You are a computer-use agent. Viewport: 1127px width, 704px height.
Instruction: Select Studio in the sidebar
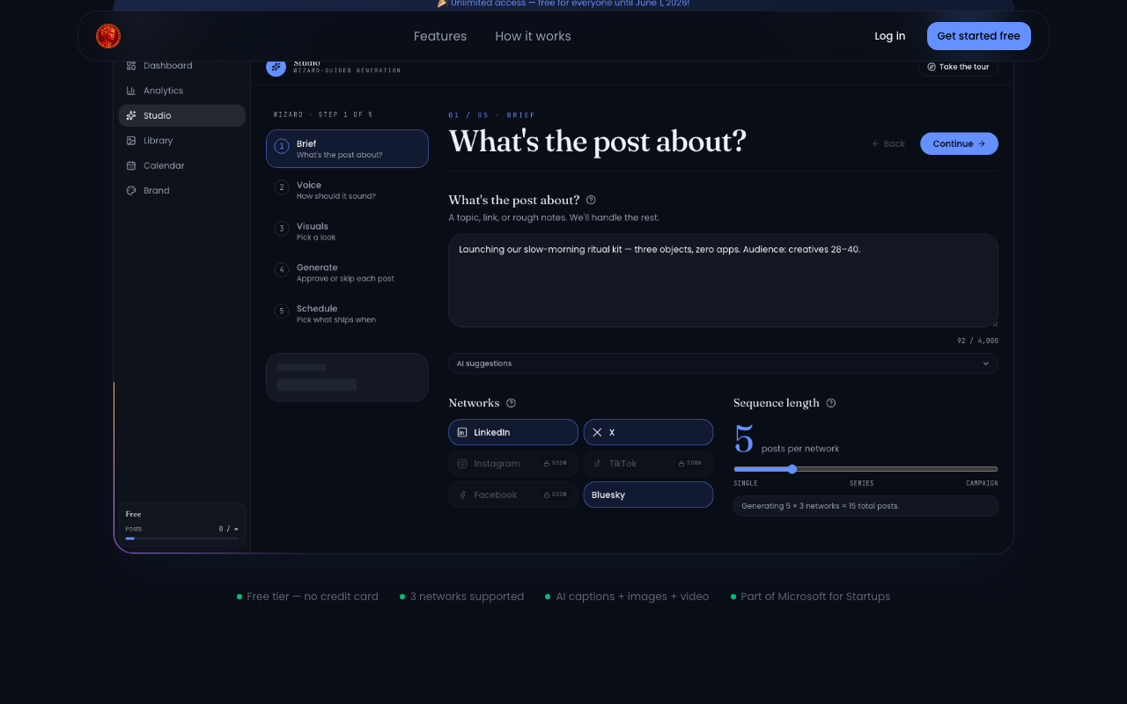(182, 115)
